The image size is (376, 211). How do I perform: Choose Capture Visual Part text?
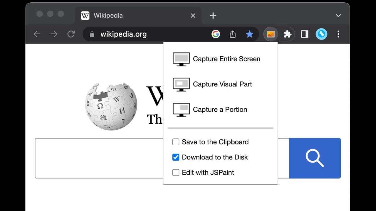point(222,84)
